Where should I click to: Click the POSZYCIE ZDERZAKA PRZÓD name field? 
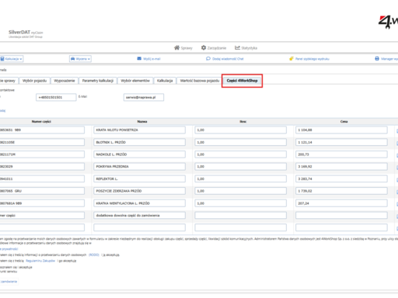click(x=139, y=191)
